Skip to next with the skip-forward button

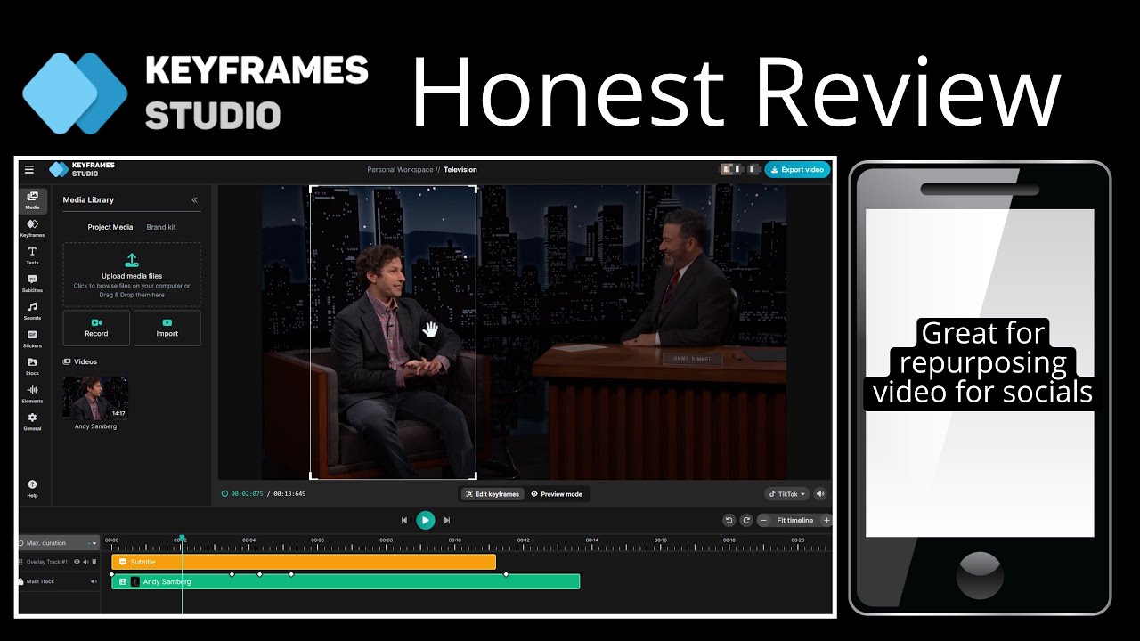coord(447,520)
